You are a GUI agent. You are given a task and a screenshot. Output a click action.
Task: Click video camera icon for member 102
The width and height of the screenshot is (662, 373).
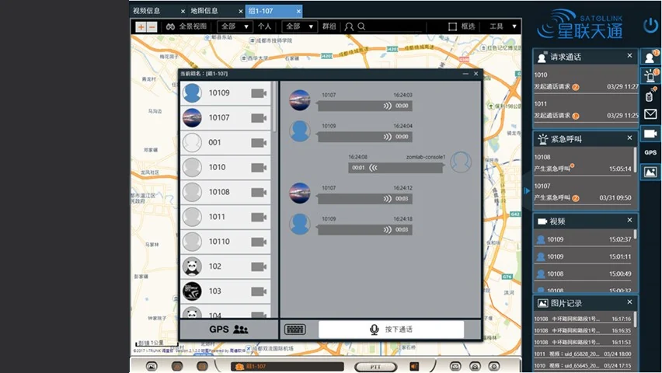click(x=259, y=267)
